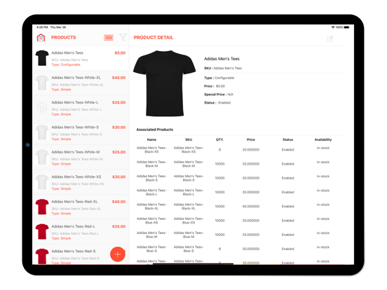The height and width of the screenshot is (290, 387).
Task: Click the $35.00 price of White-L
Action: click(118, 102)
